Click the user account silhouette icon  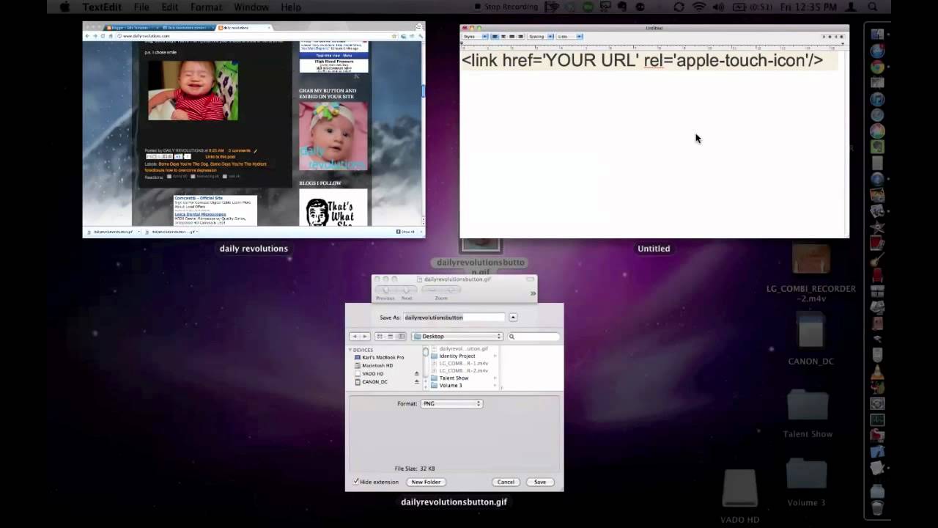pos(852,7)
